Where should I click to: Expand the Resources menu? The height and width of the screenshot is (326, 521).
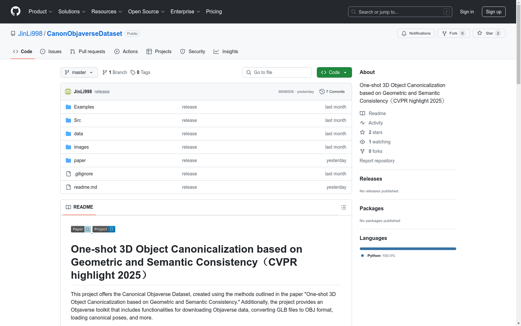click(x=107, y=11)
